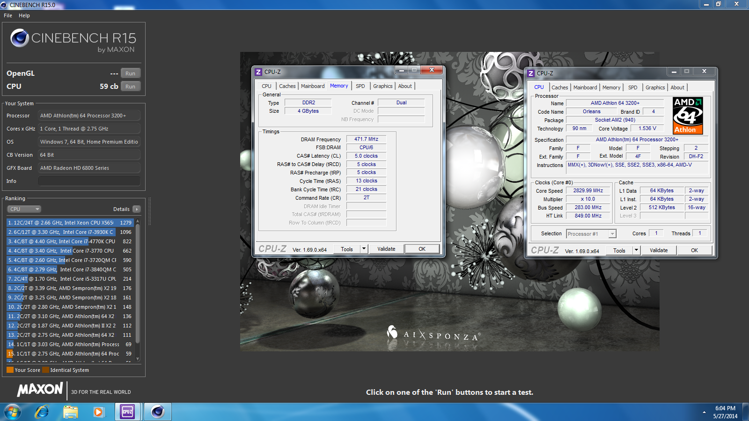Click the GFX Board Radeon HD 6800 field
This screenshot has height=421, width=749.
click(89, 168)
